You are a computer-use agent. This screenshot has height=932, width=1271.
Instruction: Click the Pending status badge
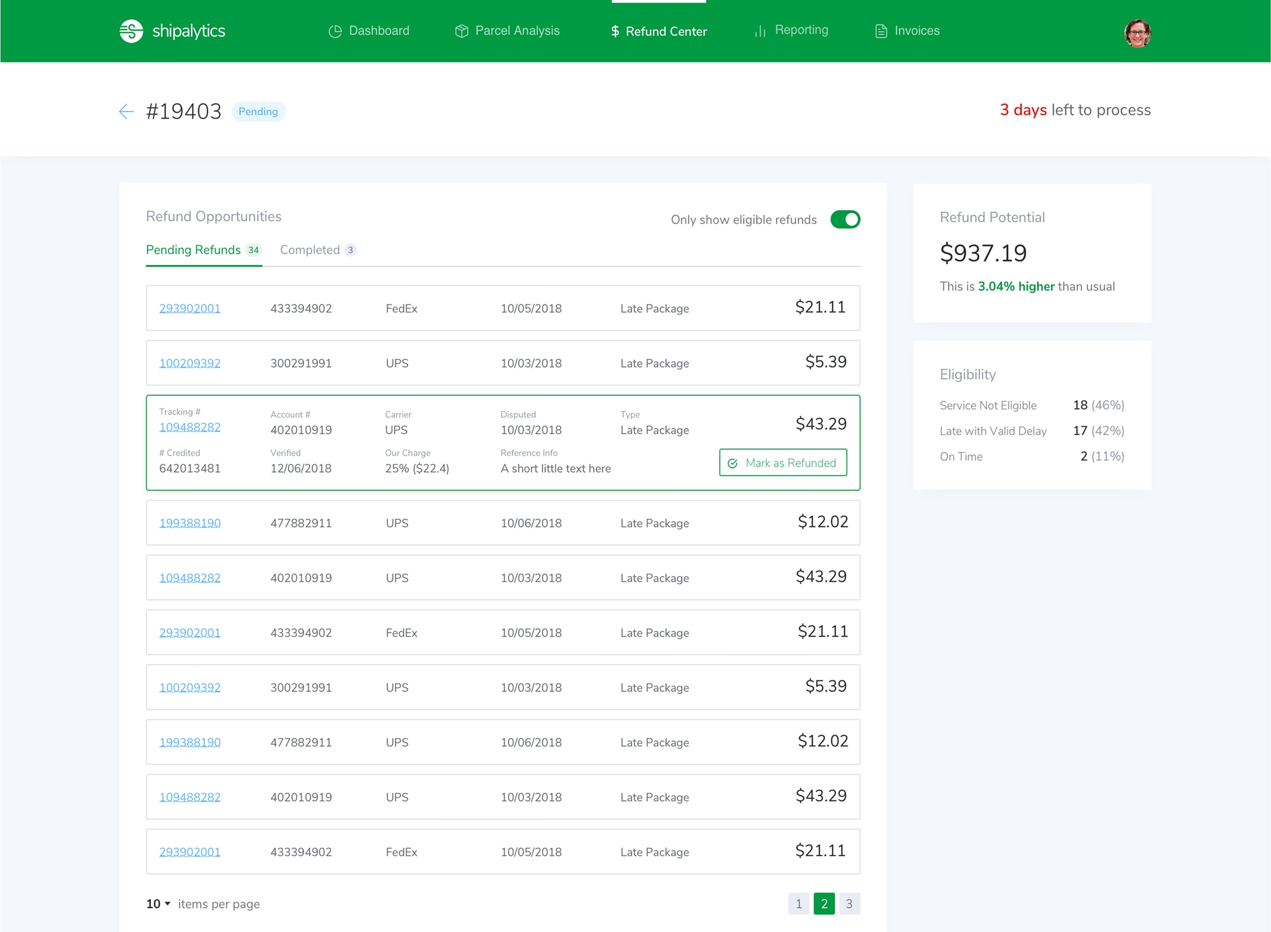coord(258,111)
